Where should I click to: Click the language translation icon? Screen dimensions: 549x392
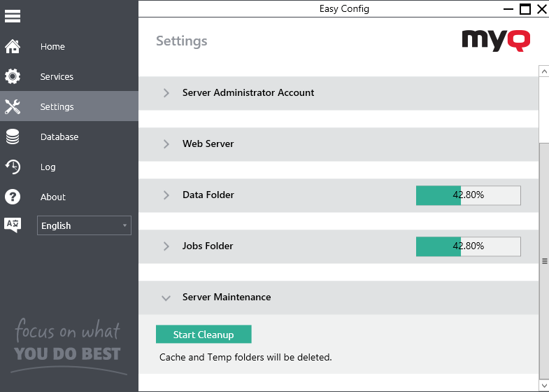13,225
